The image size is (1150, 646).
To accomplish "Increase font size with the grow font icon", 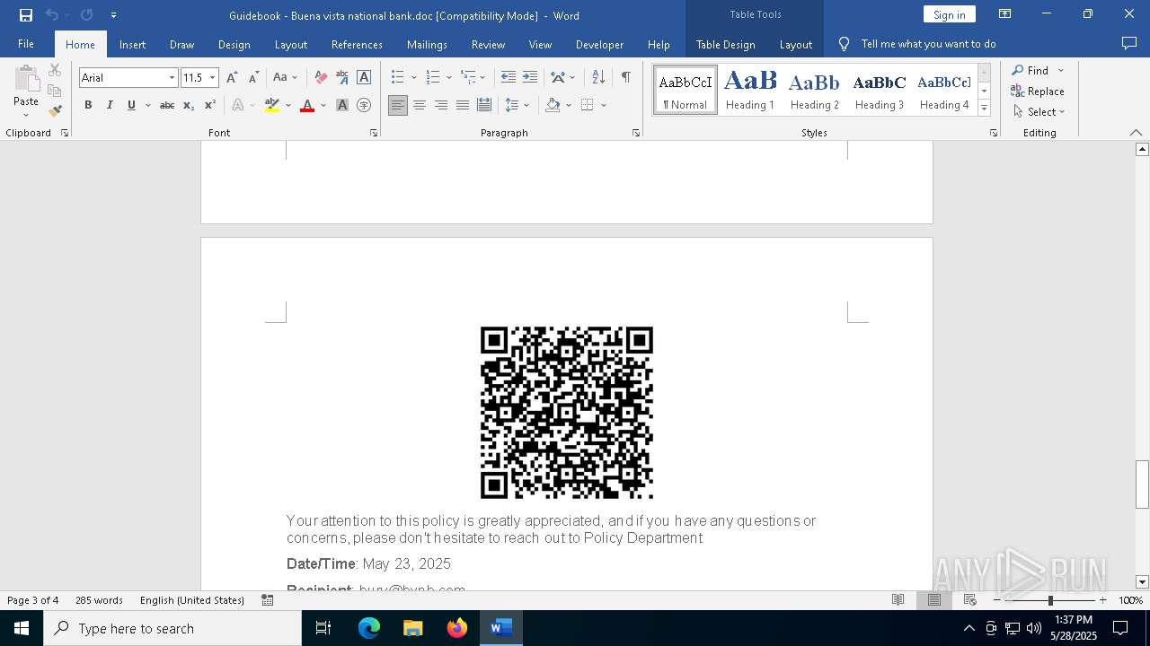I will [x=232, y=77].
